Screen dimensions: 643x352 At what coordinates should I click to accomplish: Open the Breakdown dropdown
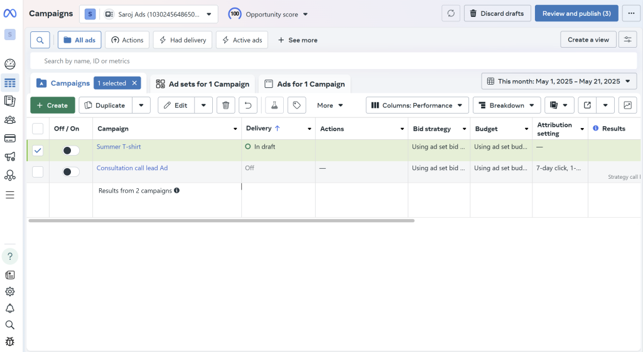506,105
